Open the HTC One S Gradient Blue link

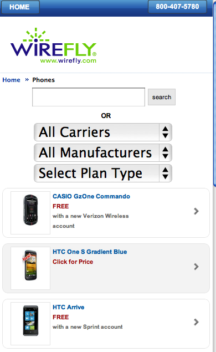(90, 252)
